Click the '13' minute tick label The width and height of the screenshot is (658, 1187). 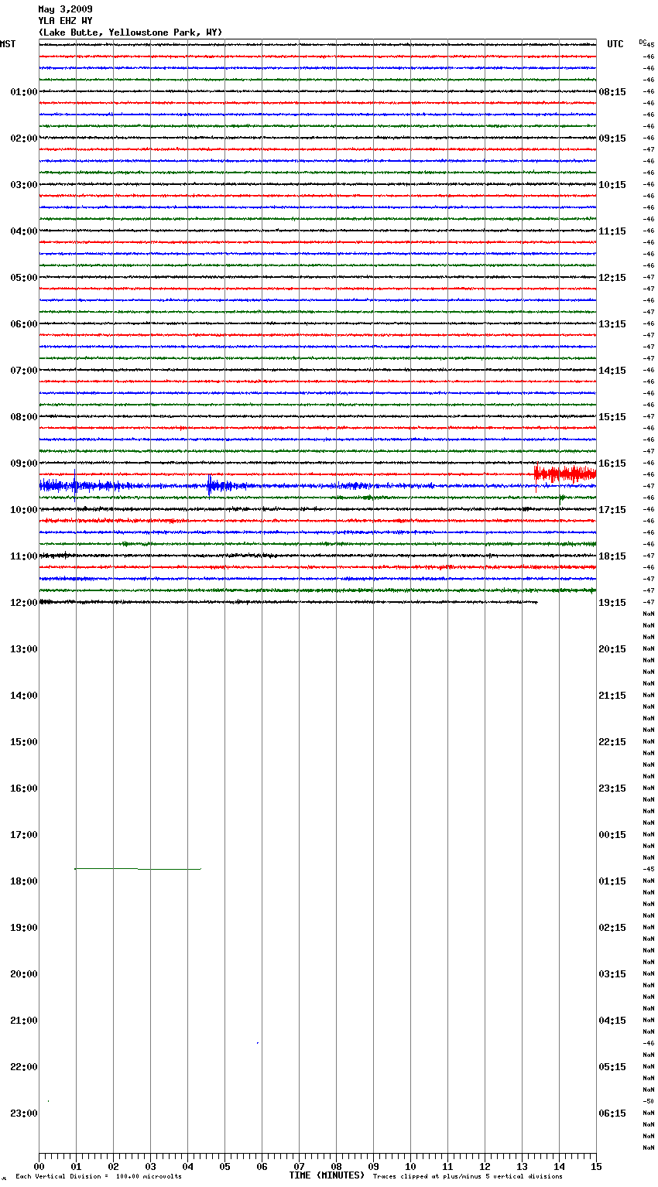[x=522, y=1167]
